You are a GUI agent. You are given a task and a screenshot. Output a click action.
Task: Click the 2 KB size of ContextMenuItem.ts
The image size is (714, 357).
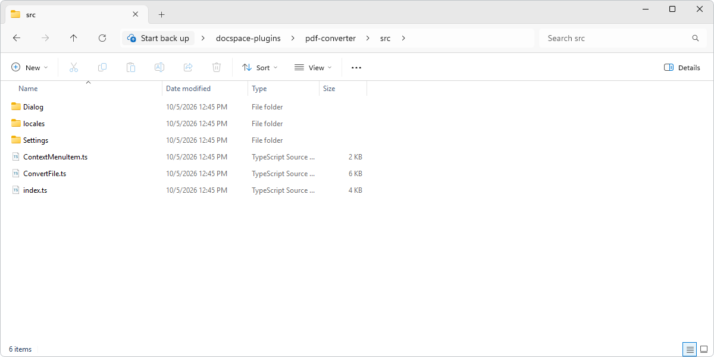pyautogui.click(x=355, y=157)
